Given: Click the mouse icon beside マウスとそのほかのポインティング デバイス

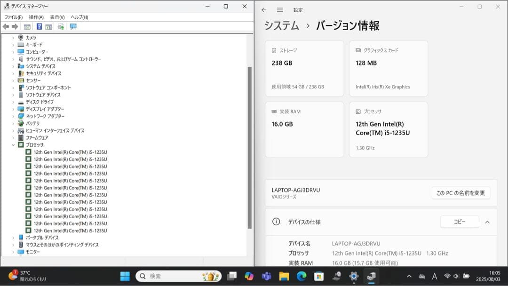Looking at the screenshot, I should [21, 245].
